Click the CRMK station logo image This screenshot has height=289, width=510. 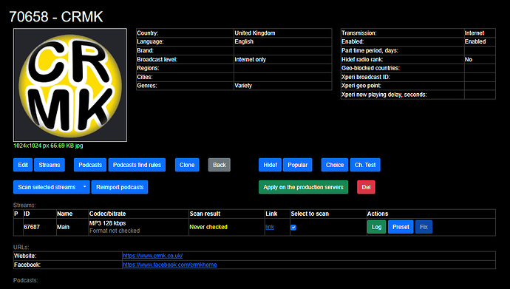70,85
